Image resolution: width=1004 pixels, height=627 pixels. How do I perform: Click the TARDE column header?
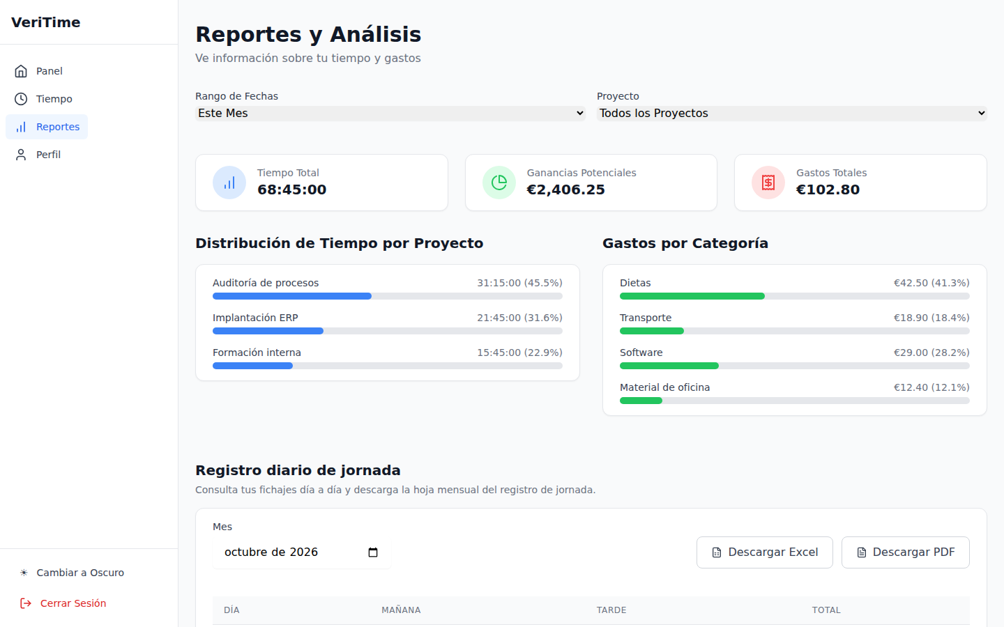[611, 610]
